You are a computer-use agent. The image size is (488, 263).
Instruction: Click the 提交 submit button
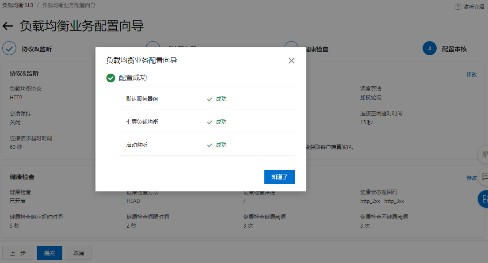point(50,253)
